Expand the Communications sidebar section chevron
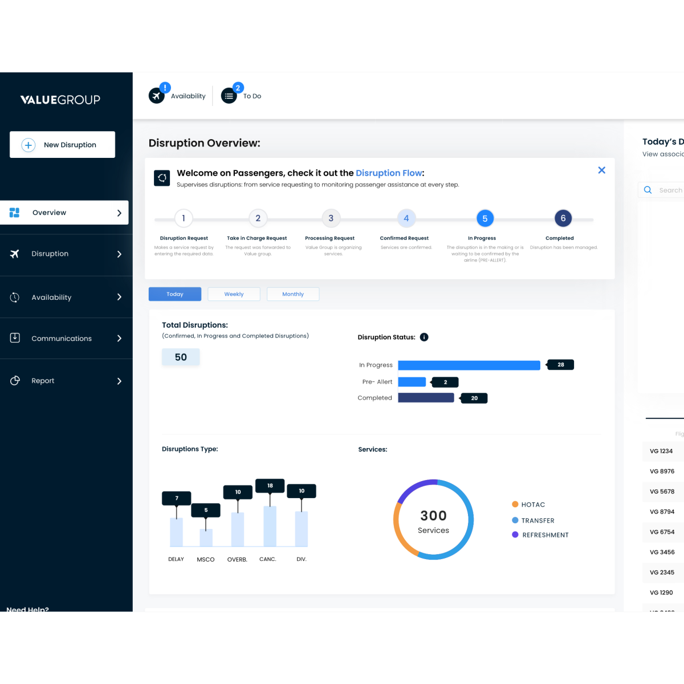 (x=119, y=338)
